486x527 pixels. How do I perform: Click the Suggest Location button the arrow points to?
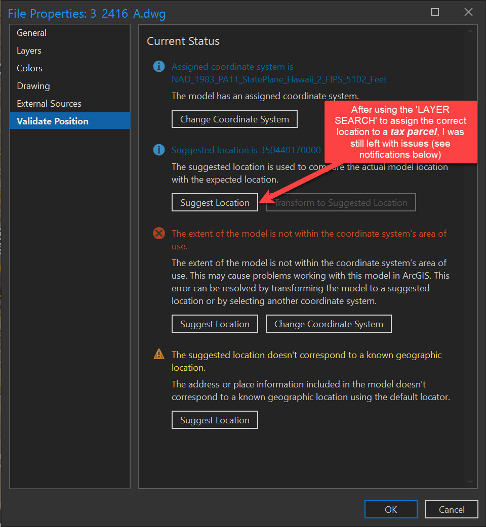(215, 202)
